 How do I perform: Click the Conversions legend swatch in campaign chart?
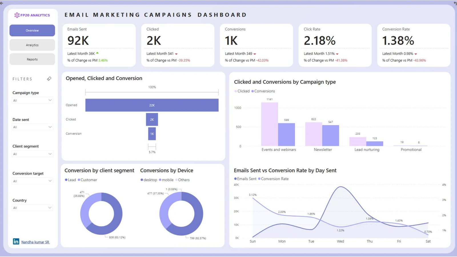252,91
